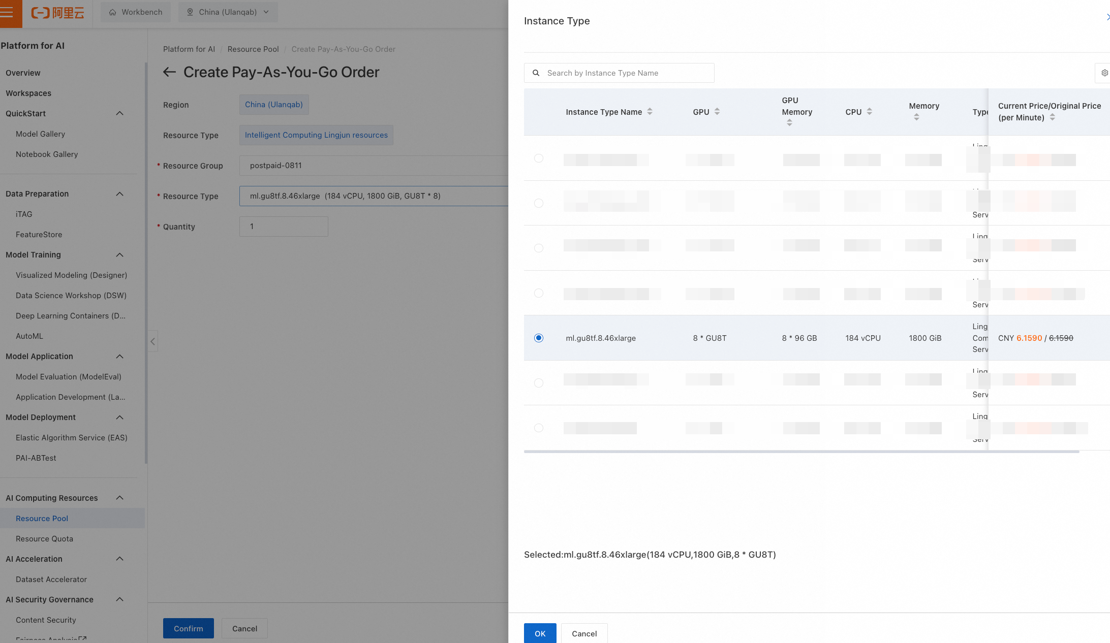
Task: Open the table column settings gear
Action: click(x=1104, y=73)
